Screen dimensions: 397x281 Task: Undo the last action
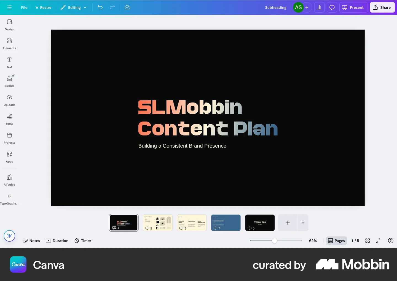[100, 7]
